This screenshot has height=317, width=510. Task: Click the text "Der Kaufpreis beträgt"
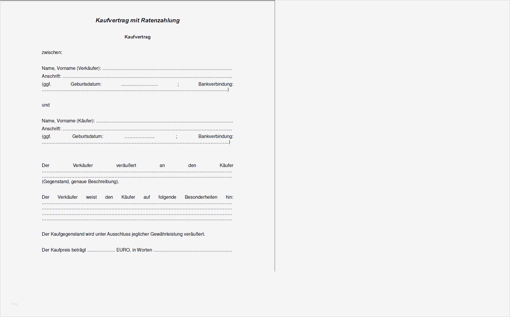pyautogui.click(x=64, y=250)
